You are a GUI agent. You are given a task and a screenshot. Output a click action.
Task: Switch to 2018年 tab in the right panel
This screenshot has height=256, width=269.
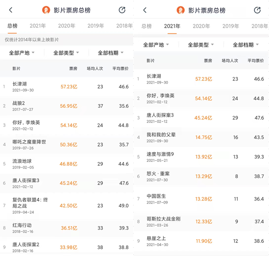click(260, 26)
